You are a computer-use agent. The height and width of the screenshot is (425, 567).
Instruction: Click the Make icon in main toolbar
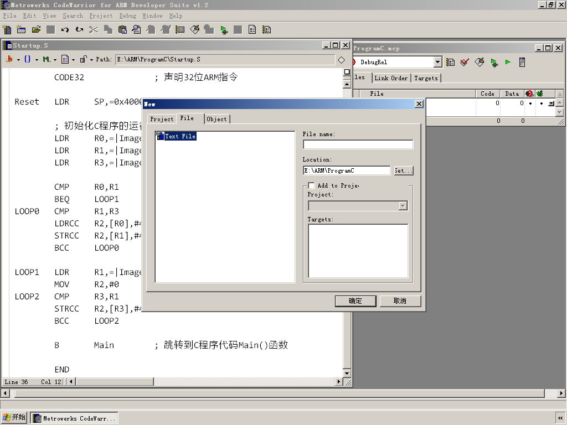point(194,30)
